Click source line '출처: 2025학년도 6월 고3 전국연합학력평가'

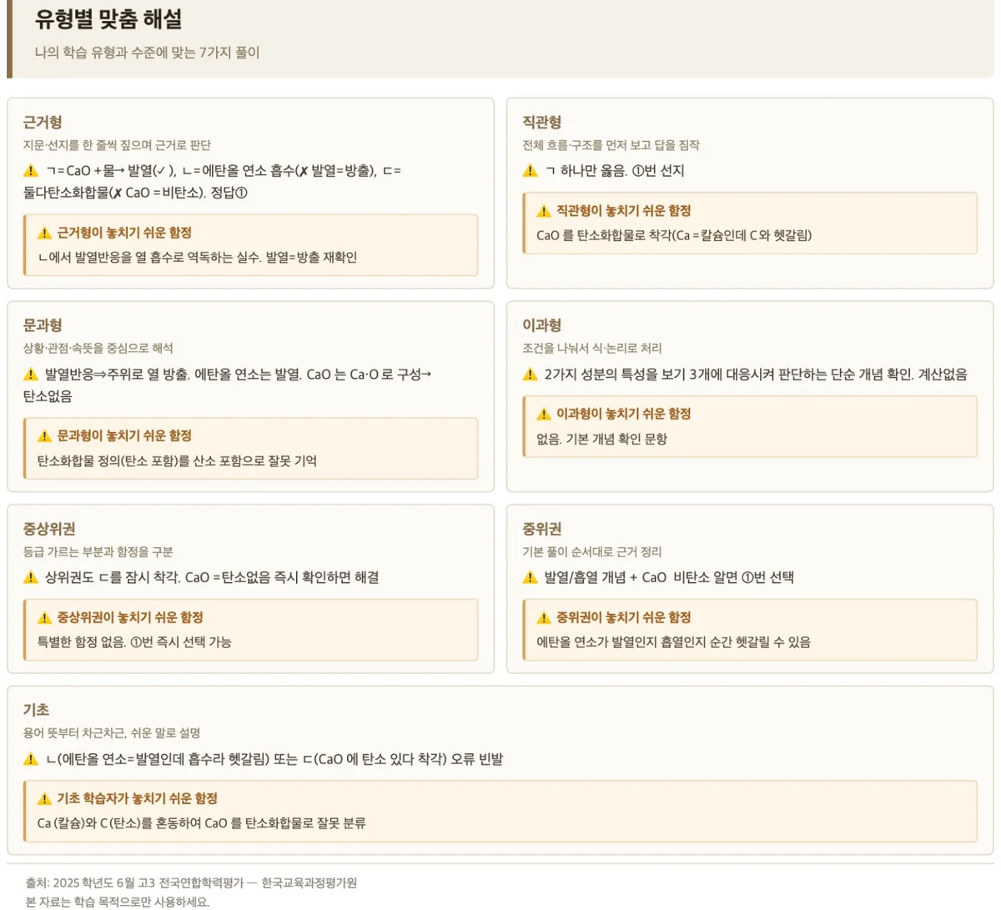[191, 882]
